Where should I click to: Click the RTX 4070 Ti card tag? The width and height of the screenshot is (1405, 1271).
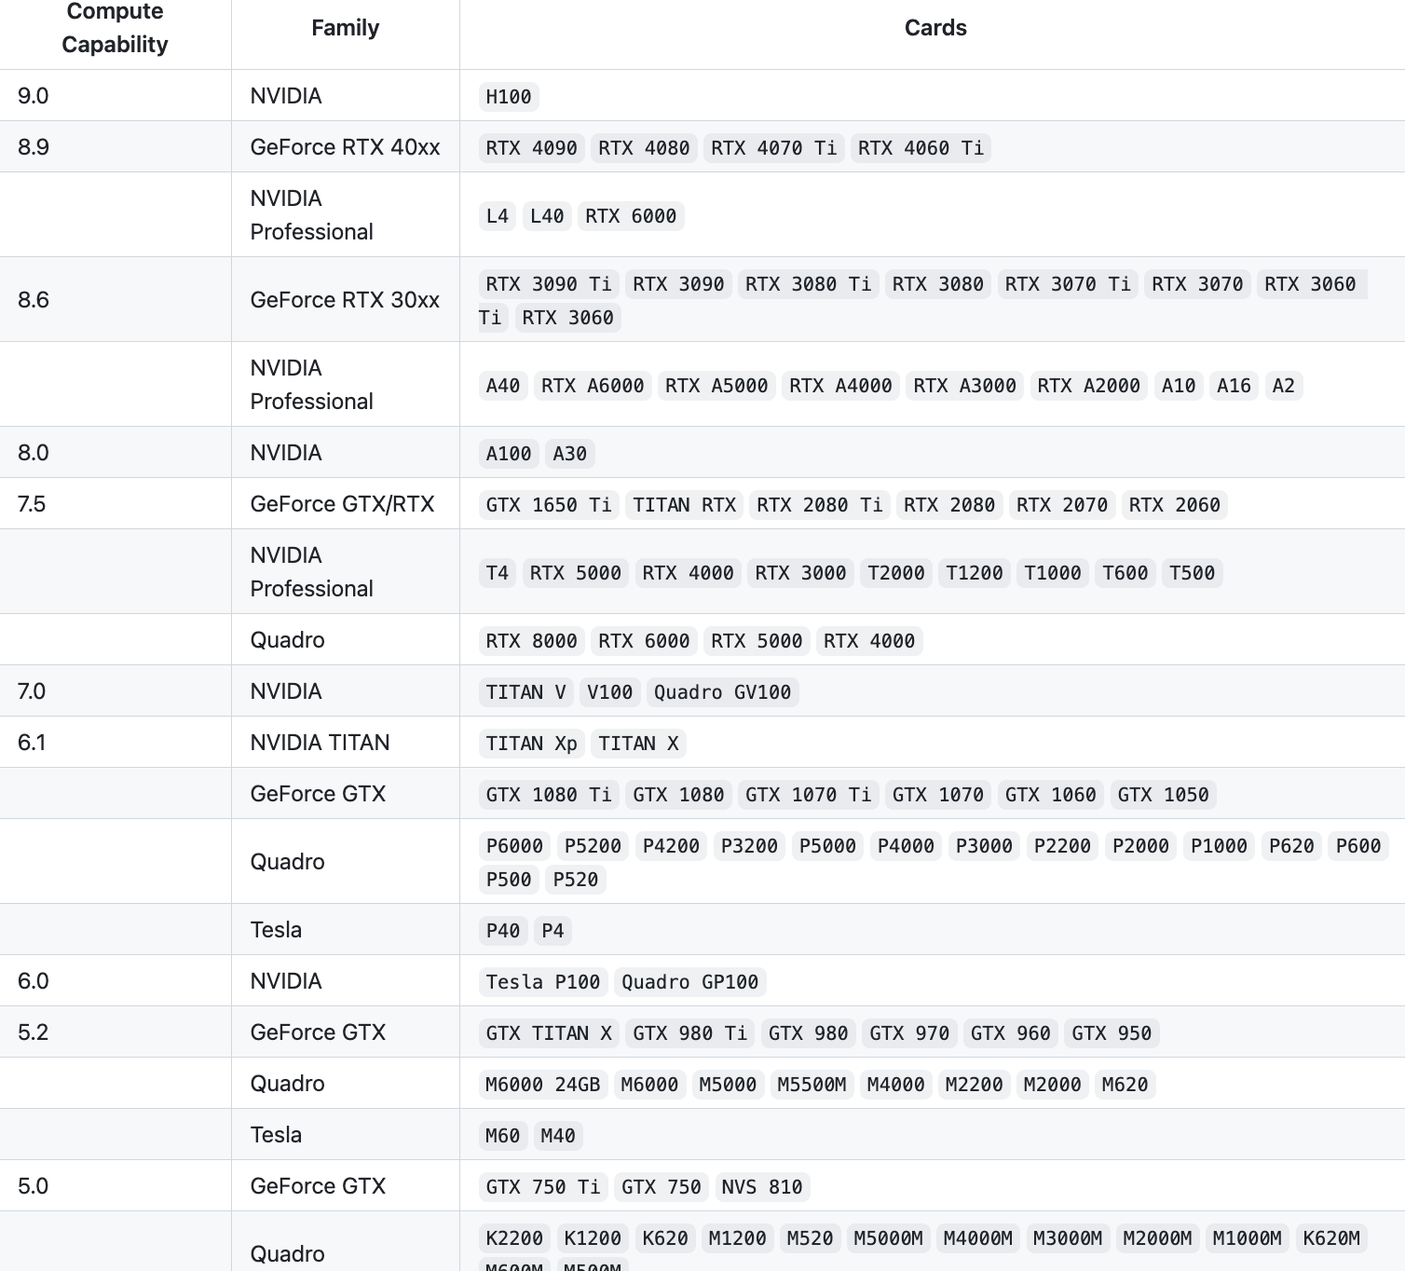(x=773, y=148)
